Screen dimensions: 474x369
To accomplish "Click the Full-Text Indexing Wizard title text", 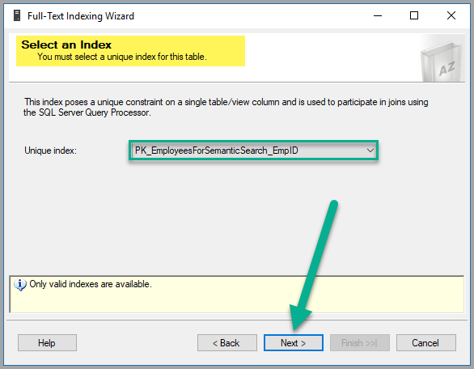I will [x=81, y=15].
